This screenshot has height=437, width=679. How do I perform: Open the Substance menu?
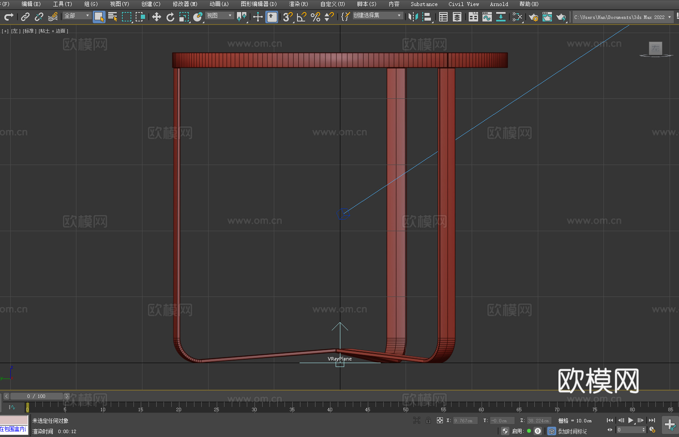point(424,4)
